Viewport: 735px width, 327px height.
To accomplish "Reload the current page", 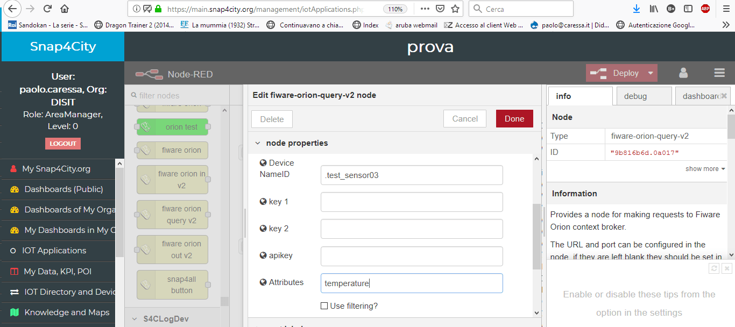I will point(47,9).
